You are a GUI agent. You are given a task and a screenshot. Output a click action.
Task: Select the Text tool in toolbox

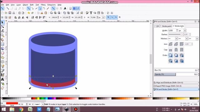tap(2, 79)
